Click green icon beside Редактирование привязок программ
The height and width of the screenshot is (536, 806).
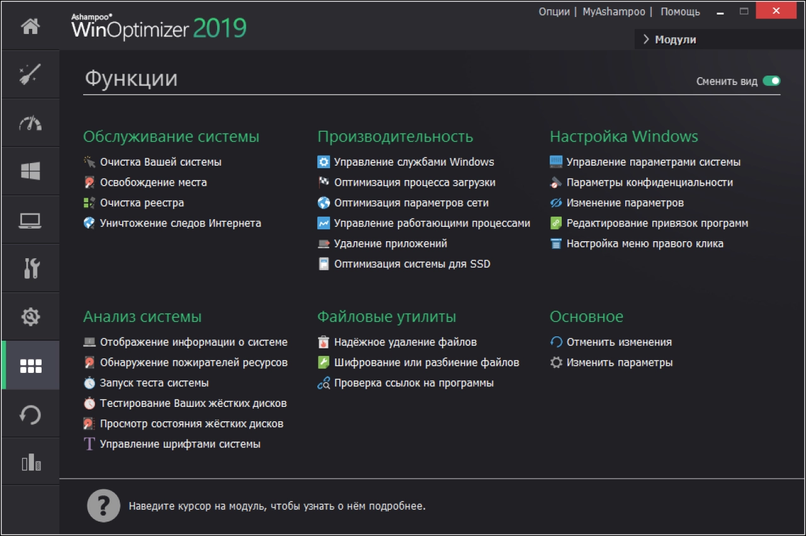tap(556, 223)
